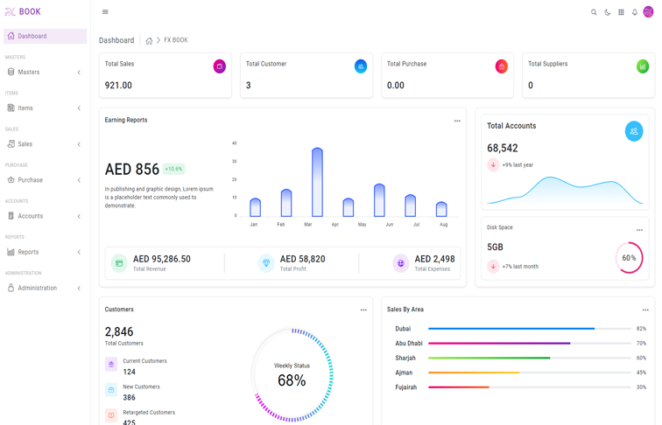
Task: Expand the Masters sidebar menu
Action: pos(45,73)
